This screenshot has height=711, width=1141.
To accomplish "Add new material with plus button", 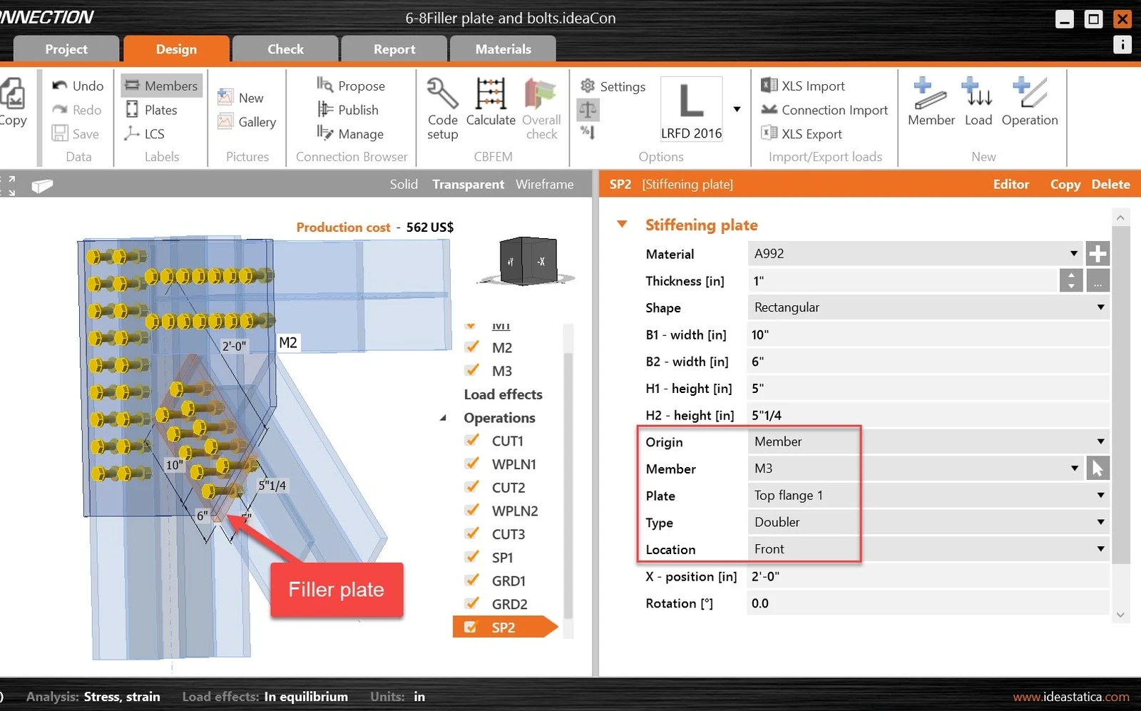I will 1097,253.
